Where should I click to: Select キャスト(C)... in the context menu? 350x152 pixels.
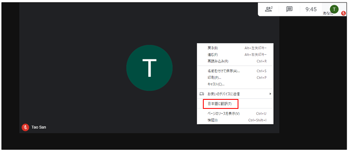click(235, 84)
